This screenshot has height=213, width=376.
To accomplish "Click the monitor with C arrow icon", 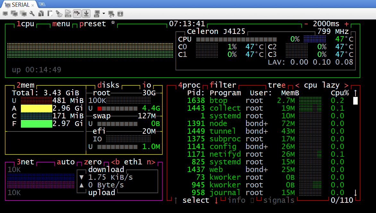I will click(x=111, y=14).
